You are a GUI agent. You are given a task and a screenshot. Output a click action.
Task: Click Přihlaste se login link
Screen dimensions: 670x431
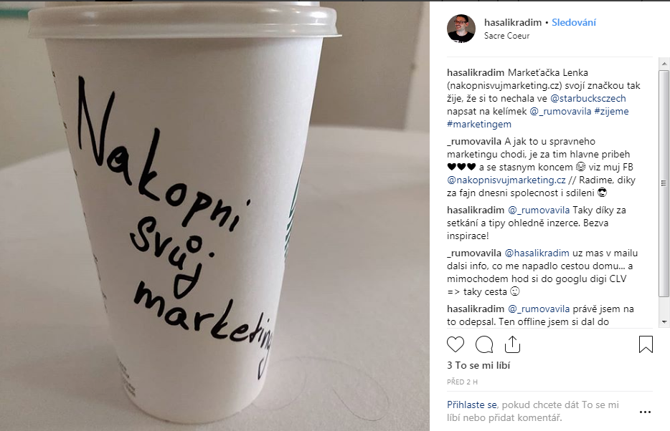tap(472, 405)
